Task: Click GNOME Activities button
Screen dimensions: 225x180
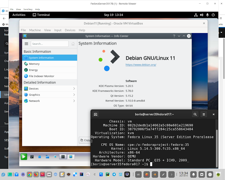Action: [19, 15]
